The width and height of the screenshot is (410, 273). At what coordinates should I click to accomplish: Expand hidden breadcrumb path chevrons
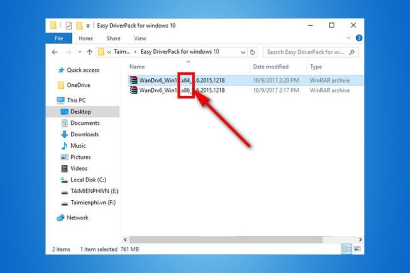(109, 52)
